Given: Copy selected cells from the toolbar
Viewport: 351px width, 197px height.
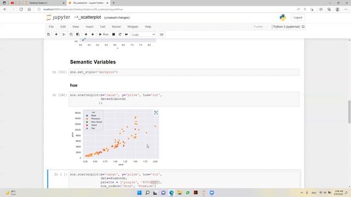Looking at the screenshot, I should pyautogui.click(x=71, y=34).
